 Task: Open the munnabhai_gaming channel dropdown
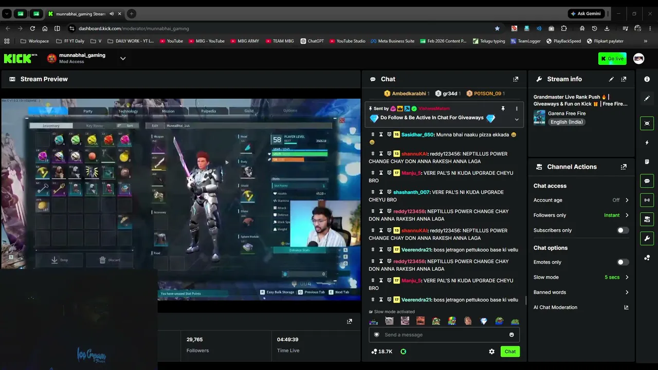[x=123, y=59]
